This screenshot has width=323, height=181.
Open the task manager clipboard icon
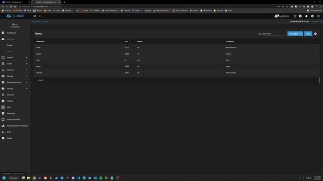[x=300, y=16]
